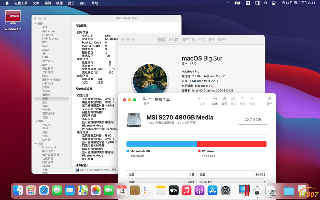Select Wi-Fi under 网络 in the sidebar
The image size is (320, 200).
[x=45, y=128]
